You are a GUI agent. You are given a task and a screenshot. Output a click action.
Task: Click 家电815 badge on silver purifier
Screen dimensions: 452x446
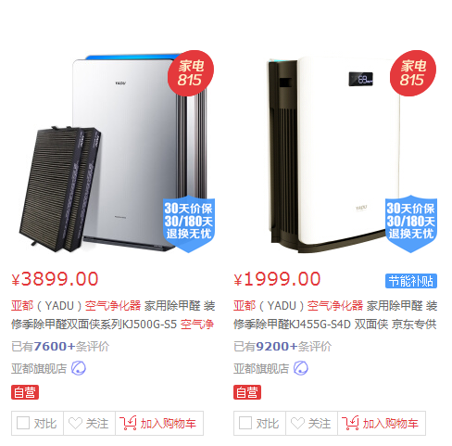(191, 73)
